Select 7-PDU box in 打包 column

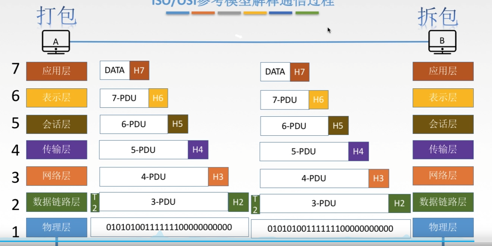point(124,98)
